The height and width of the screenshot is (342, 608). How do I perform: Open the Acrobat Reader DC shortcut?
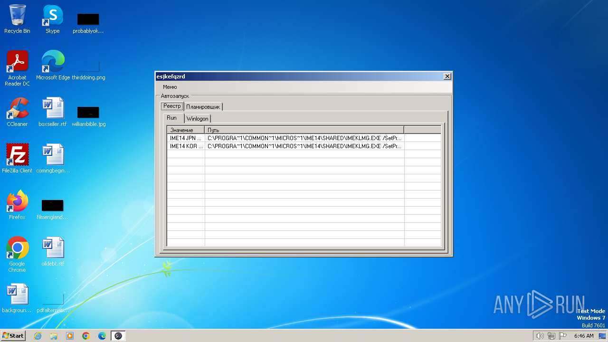pos(17,68)
